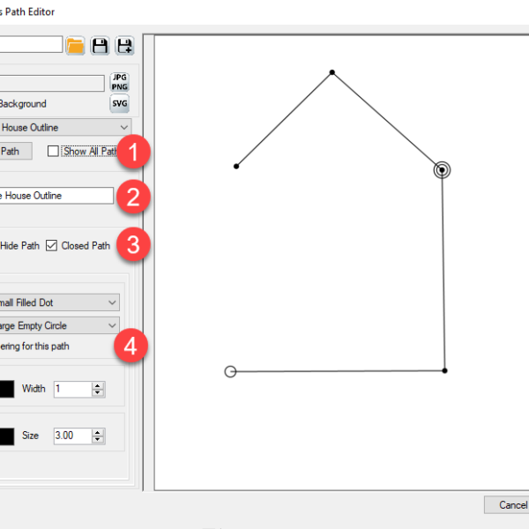
Task: Toggle the Hide Path option
Action: click(19, 246)
